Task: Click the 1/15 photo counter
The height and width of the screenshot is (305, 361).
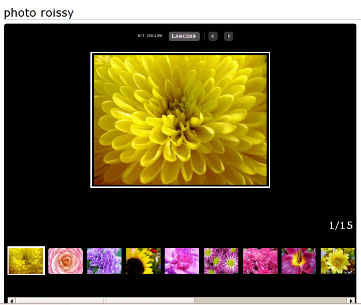Action: (340, 225)
